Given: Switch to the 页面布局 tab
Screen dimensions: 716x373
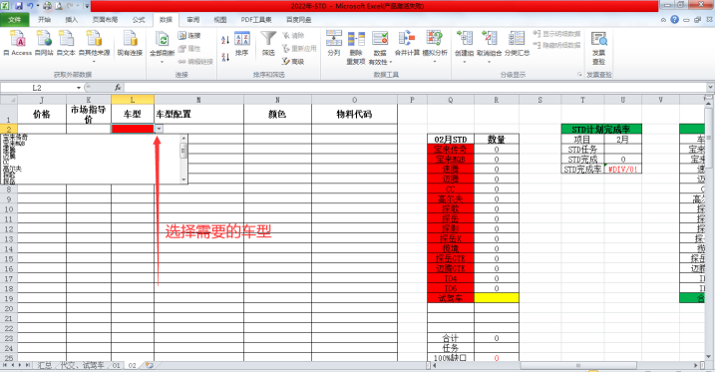Looking at the screenshot, I should point(105,20).
